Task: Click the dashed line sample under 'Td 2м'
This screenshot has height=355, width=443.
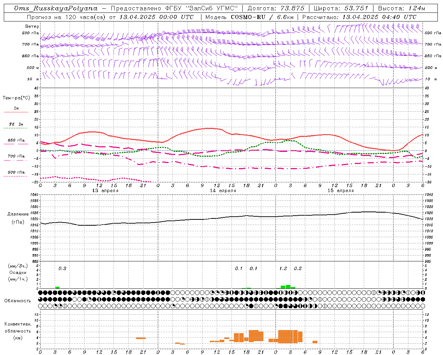Action: pos(16,128)
